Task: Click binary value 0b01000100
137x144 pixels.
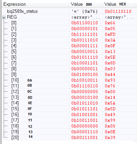Action: pyautogui.click(x=85, y=75)
